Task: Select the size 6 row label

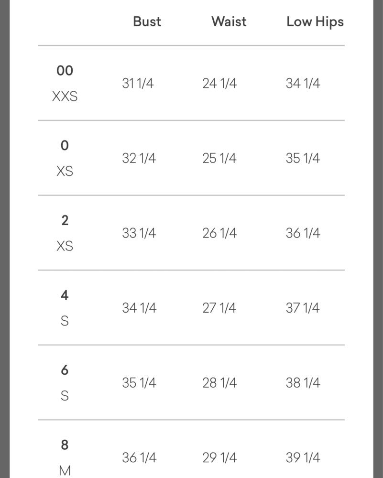Action: [65, 370]
